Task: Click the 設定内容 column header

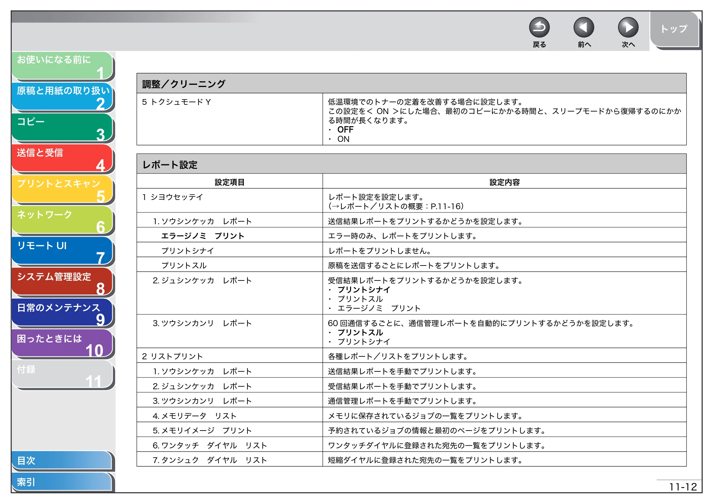Action: tap(504, 182)
